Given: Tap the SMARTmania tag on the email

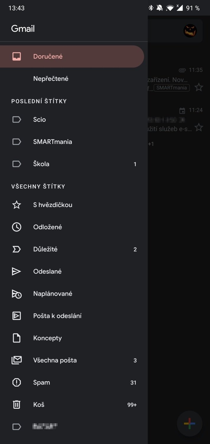Looking at the screenshot, I should (x=172, y=88).
